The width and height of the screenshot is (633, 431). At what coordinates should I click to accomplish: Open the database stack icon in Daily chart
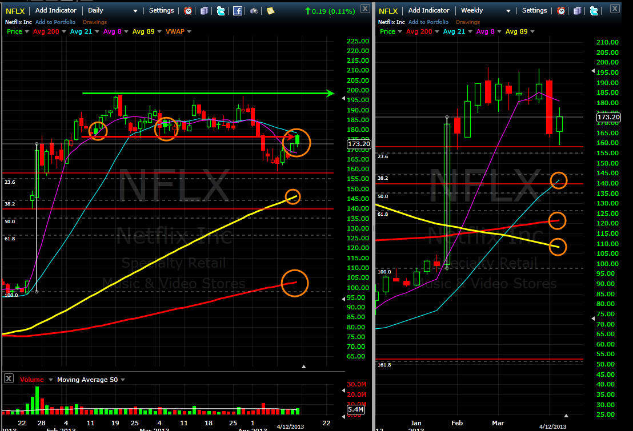click(x=205, y=11)
